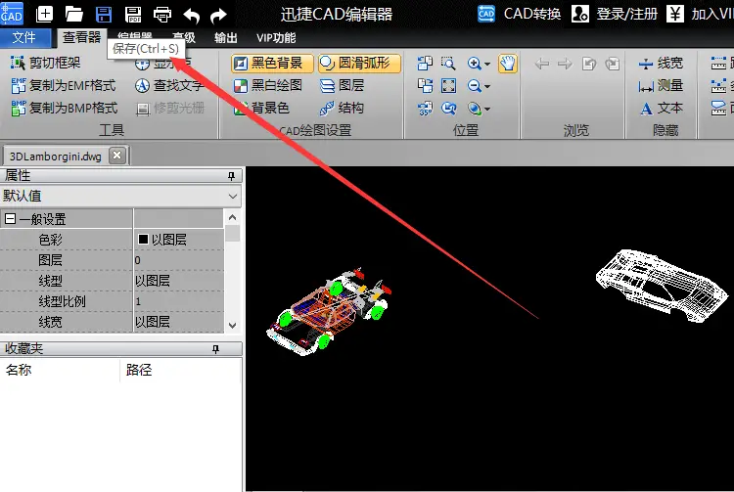The image size is (734, 492).
Task: Toggle the pan hand tool
Action: pyautogui.click(x=508, y=64)
